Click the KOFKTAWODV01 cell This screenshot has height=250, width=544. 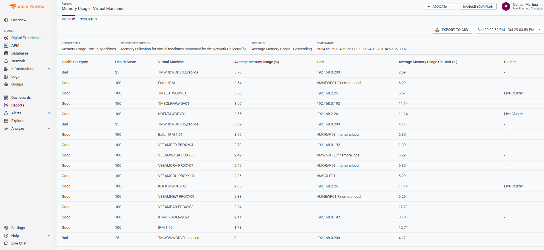coord(172,114)
